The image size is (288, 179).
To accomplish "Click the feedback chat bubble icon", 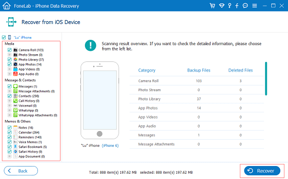I will click(x=245, y=6).
